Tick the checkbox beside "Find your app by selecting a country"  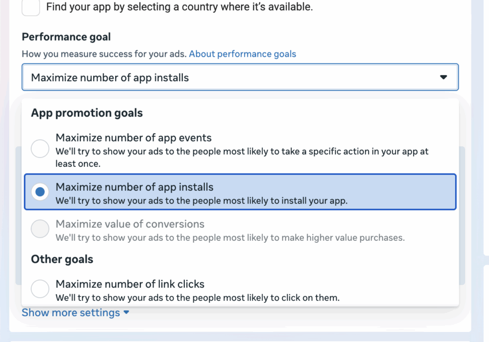[x=31, y=6]
